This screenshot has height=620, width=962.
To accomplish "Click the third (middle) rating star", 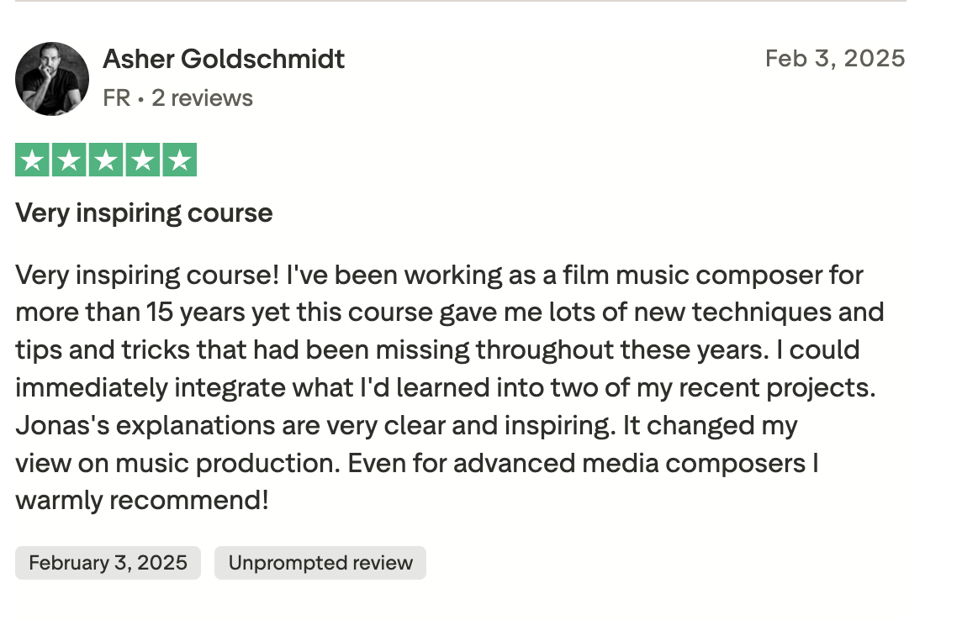I will 106,160.
